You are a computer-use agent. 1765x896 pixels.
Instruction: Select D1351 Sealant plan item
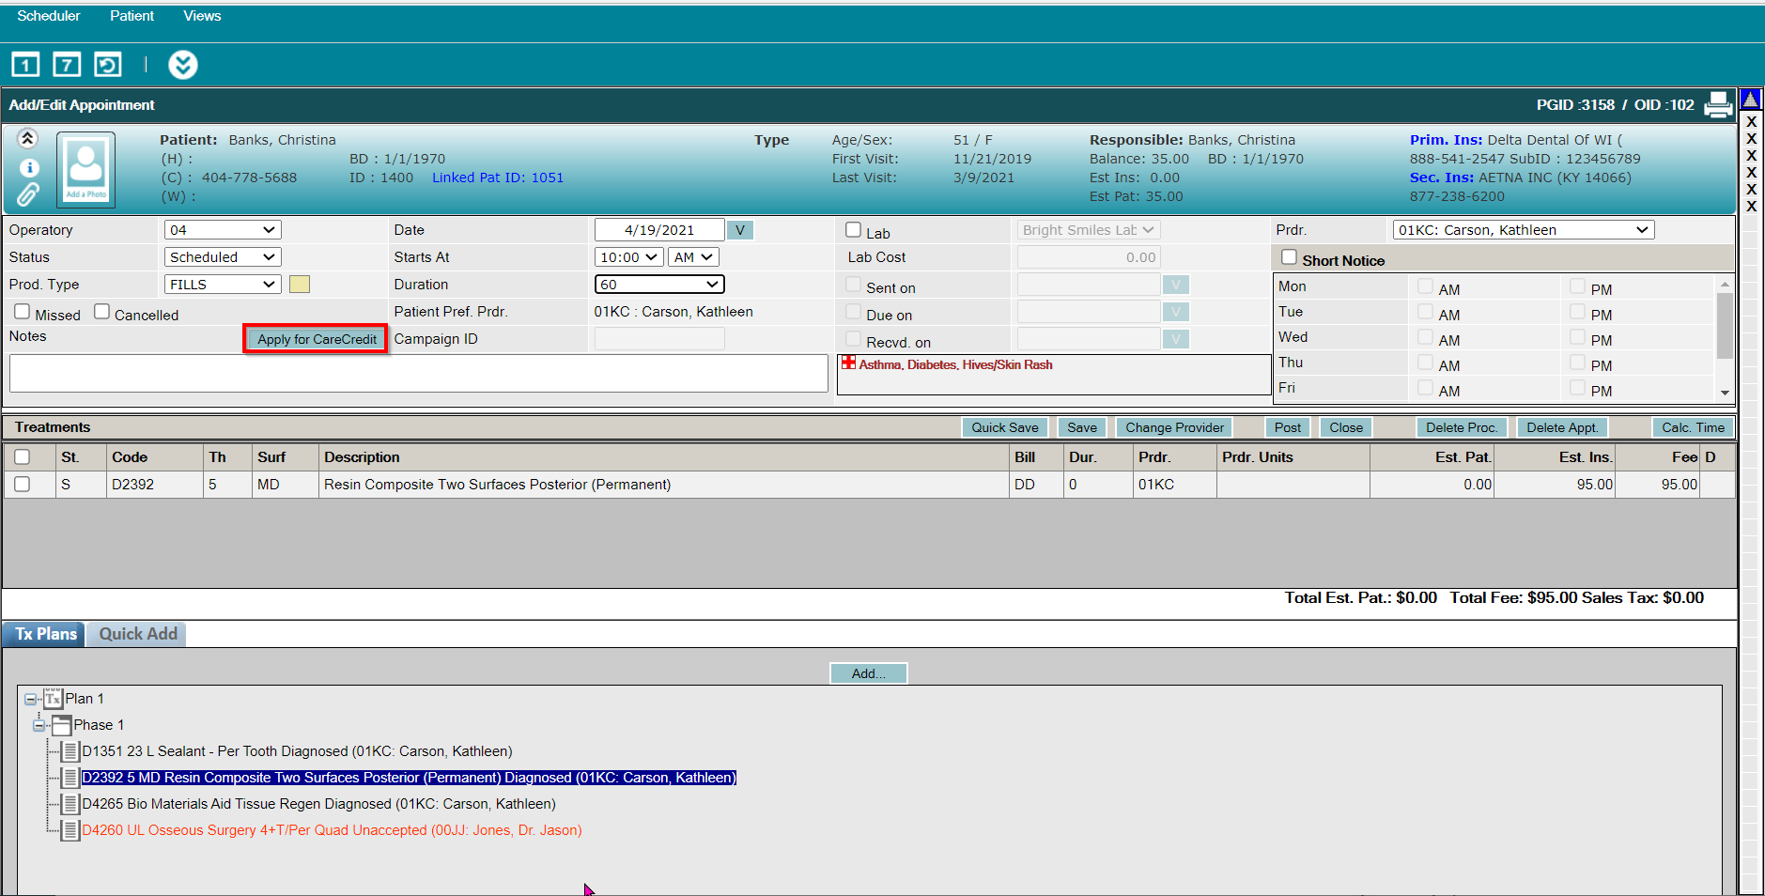coord(297,751)
